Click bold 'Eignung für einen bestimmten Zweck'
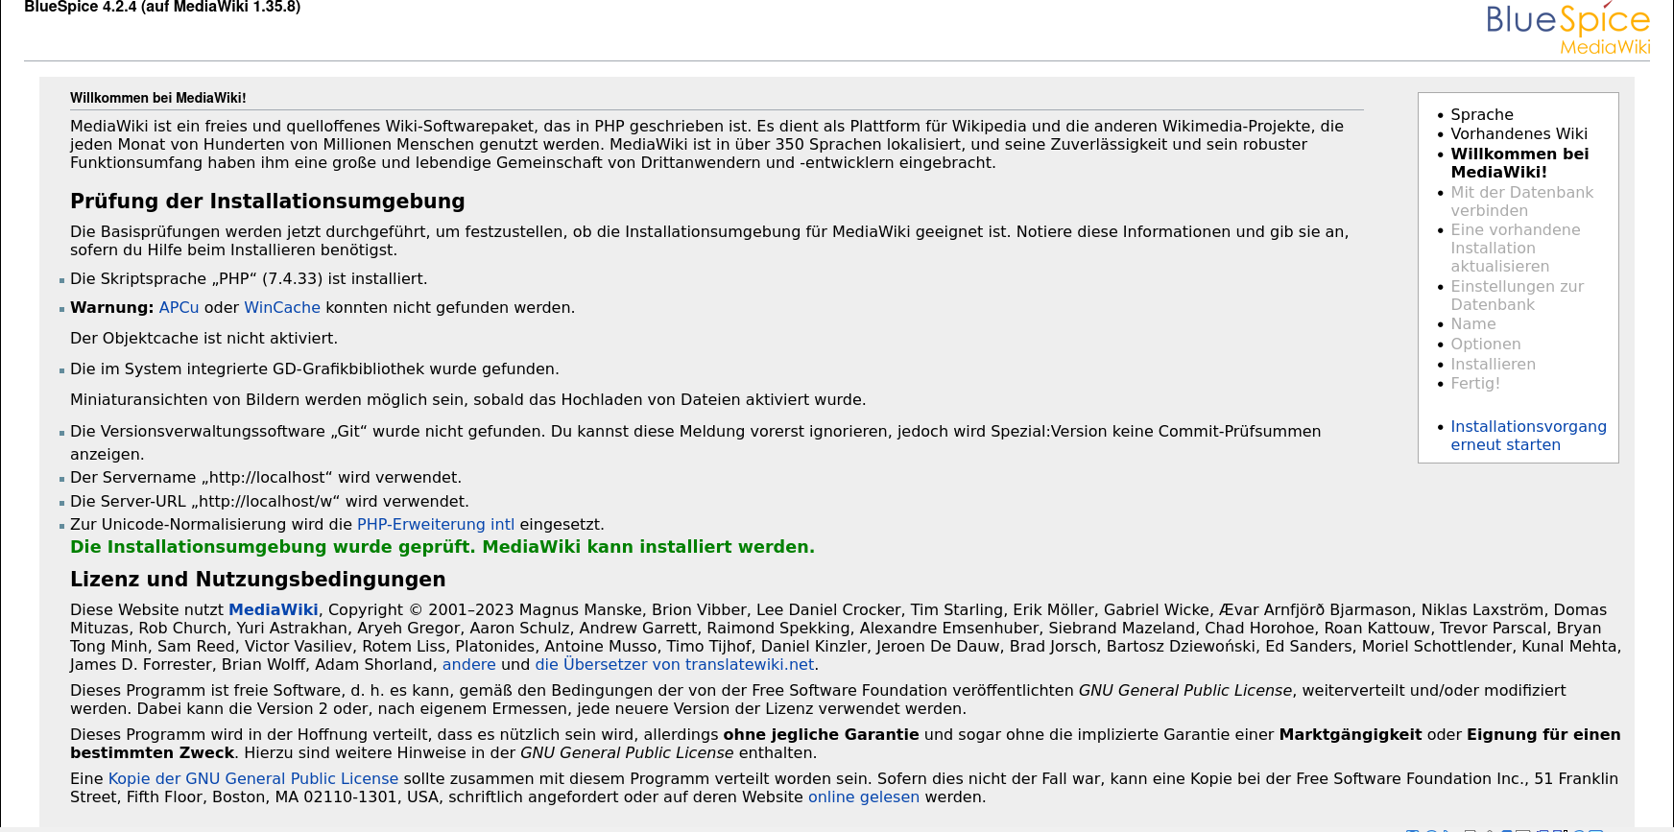 (x=846, y=744)
